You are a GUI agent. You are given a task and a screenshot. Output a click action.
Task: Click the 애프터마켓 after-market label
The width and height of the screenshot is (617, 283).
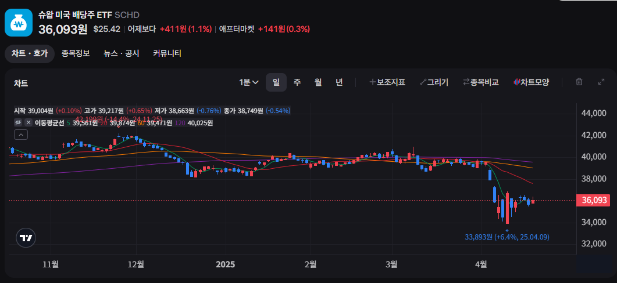pyautogui.click(x=237, y=29)
